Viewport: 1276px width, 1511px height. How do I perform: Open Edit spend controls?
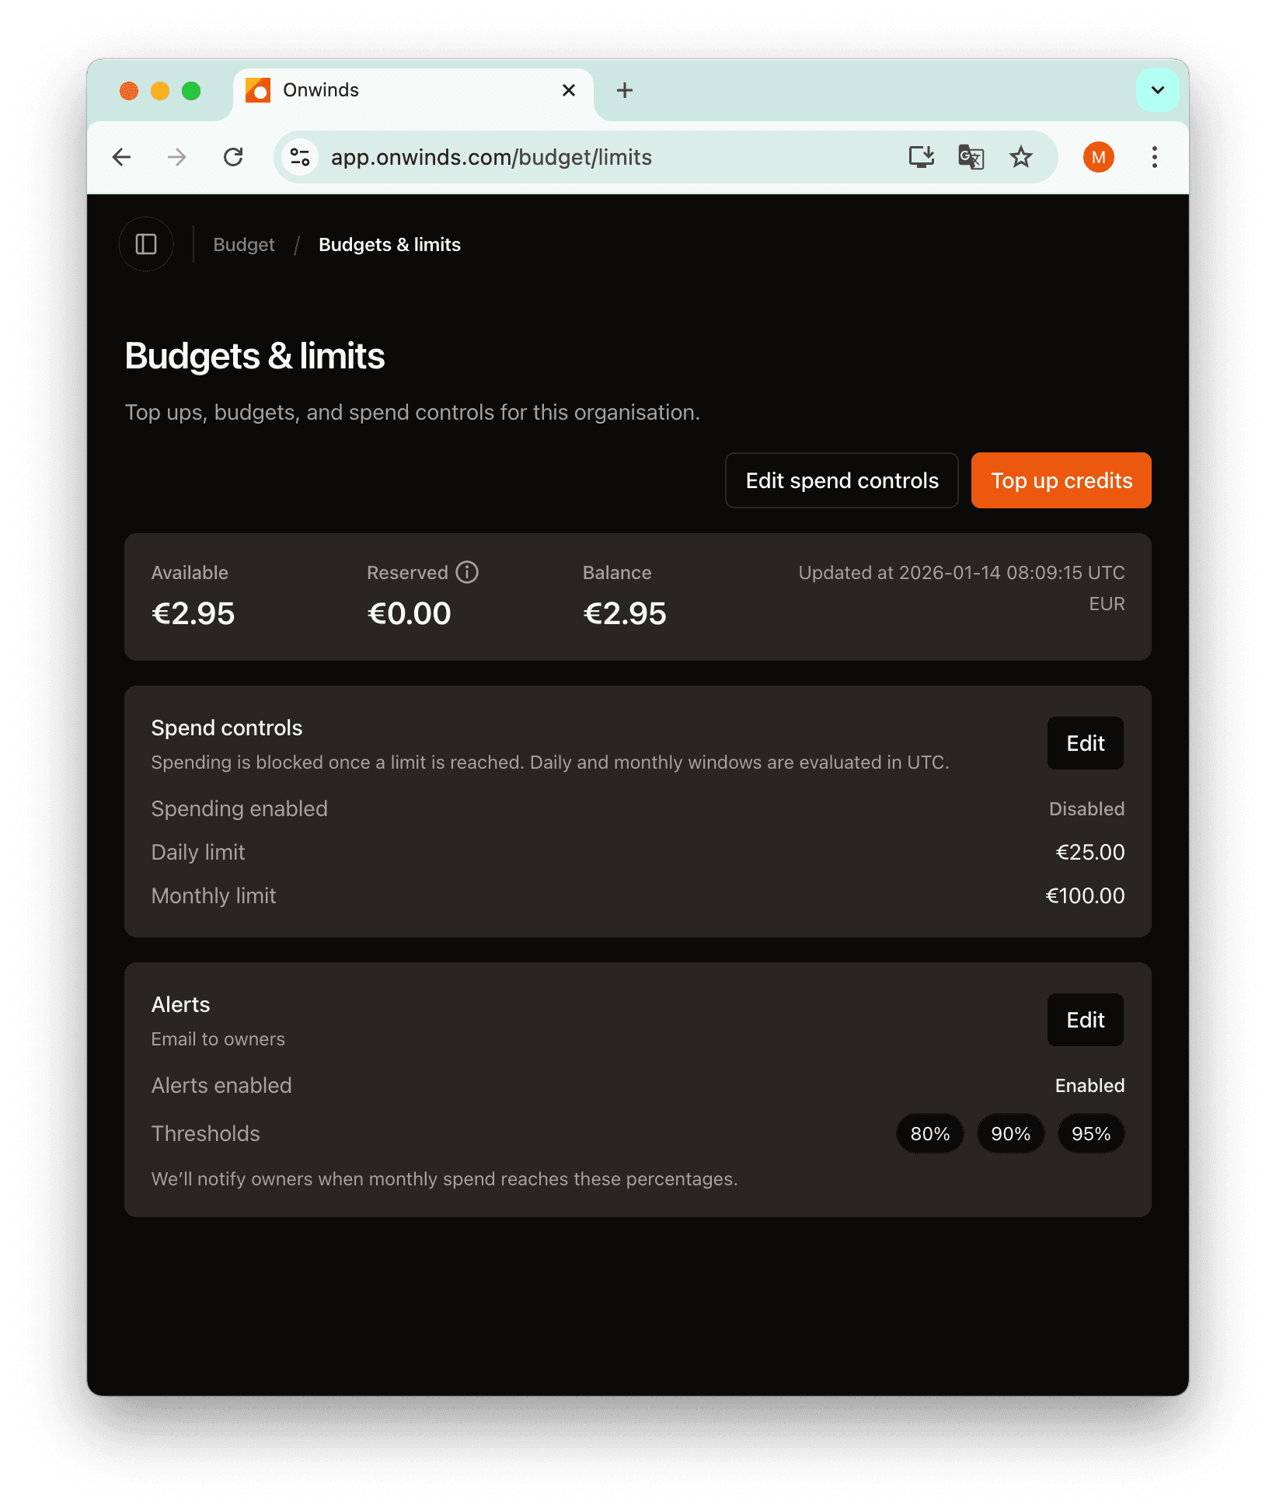click(x=841, y=480)
